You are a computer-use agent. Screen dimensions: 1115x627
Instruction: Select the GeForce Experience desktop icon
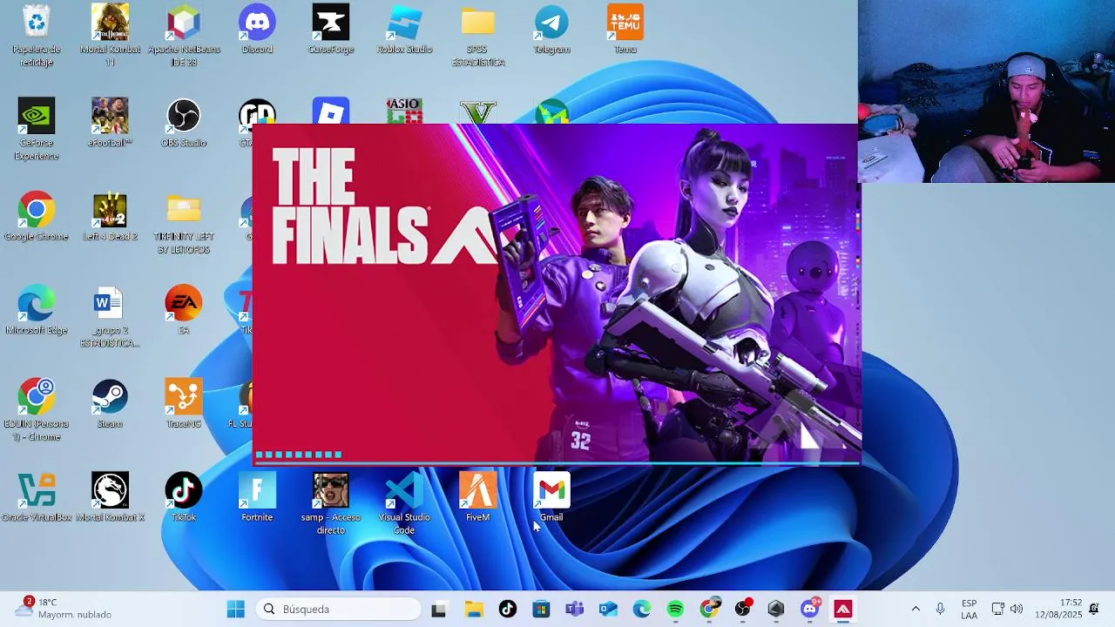(37, 129)
